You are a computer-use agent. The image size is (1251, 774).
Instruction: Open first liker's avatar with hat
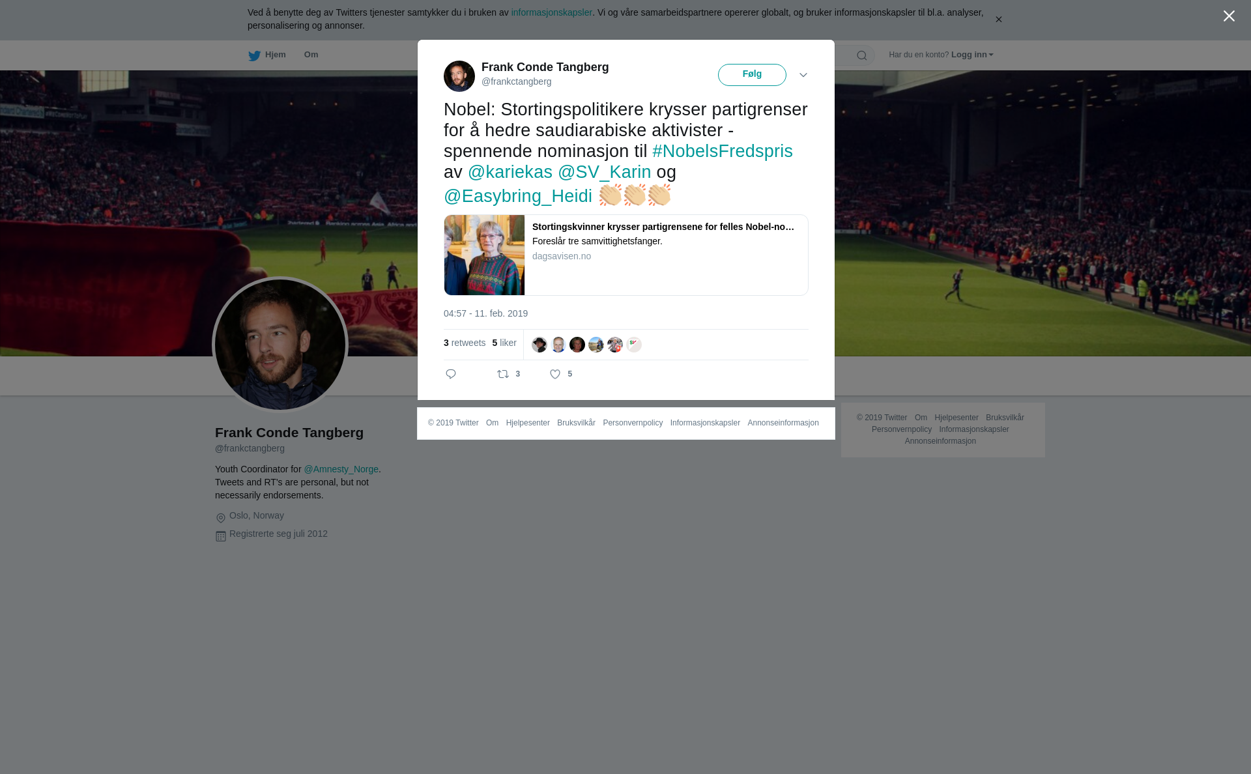(x=539, y=345)
